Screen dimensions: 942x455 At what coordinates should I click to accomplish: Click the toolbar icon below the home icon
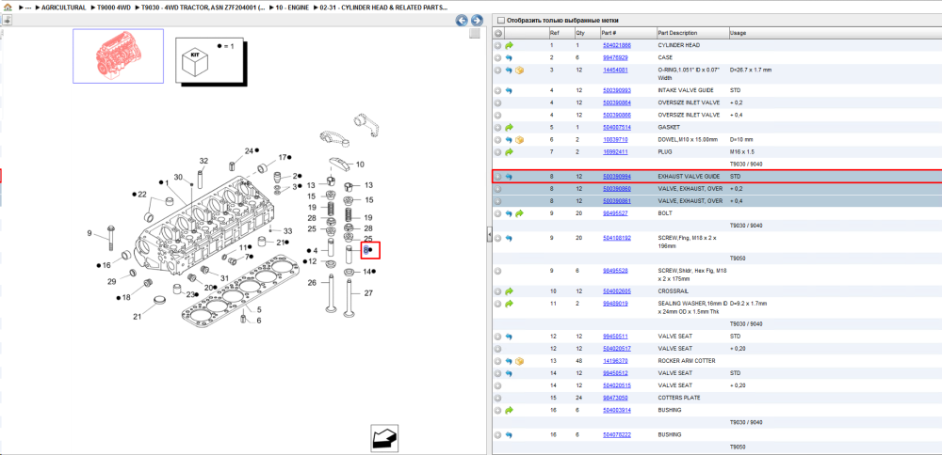(x=7, y=20)
